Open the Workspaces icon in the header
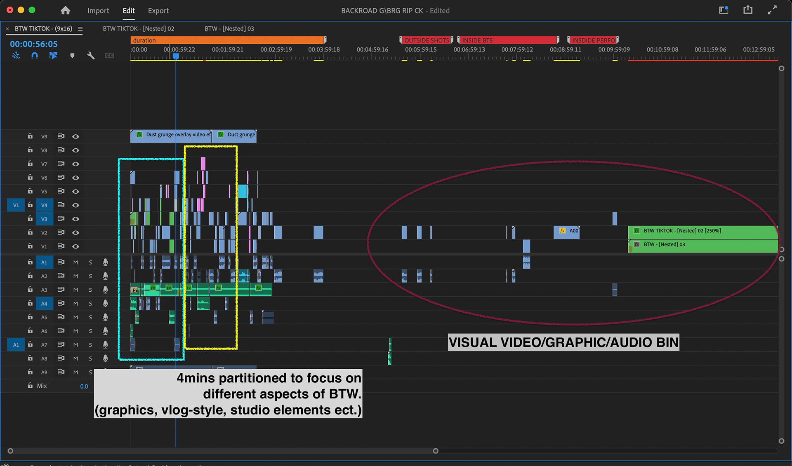 pyautogui.click(x=724, y=10)
